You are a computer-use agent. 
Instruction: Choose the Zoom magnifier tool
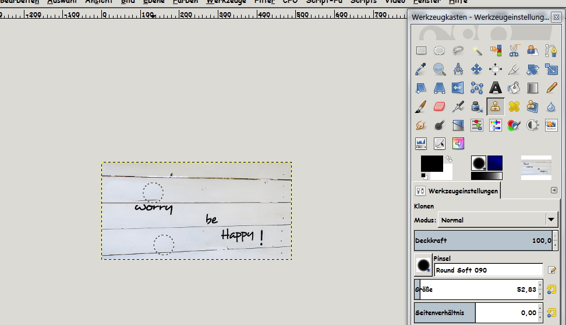440,69
